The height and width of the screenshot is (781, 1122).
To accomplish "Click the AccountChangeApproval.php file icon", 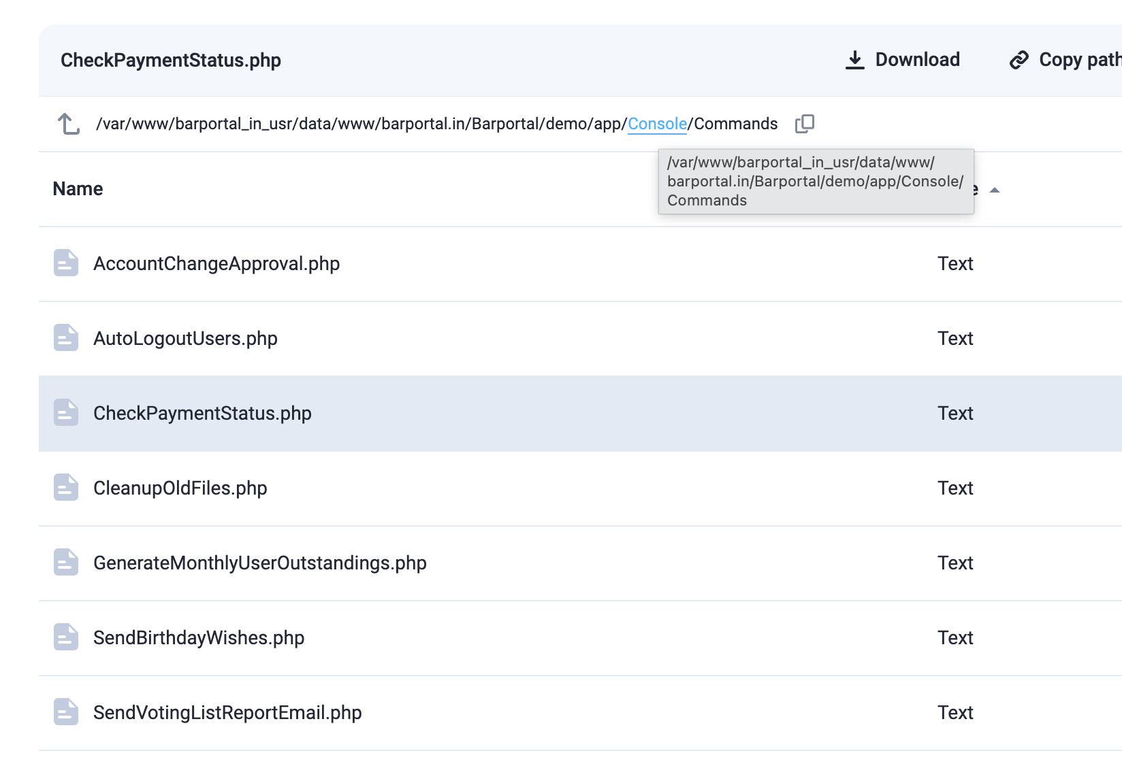I will (66, 263).
